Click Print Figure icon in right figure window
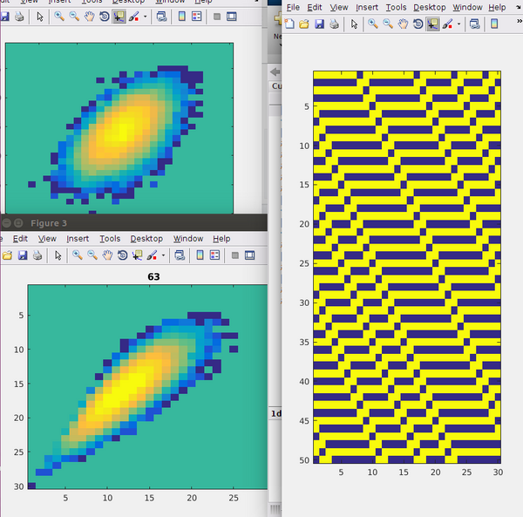The image size is (523, 517). click(x=334, y=24)
